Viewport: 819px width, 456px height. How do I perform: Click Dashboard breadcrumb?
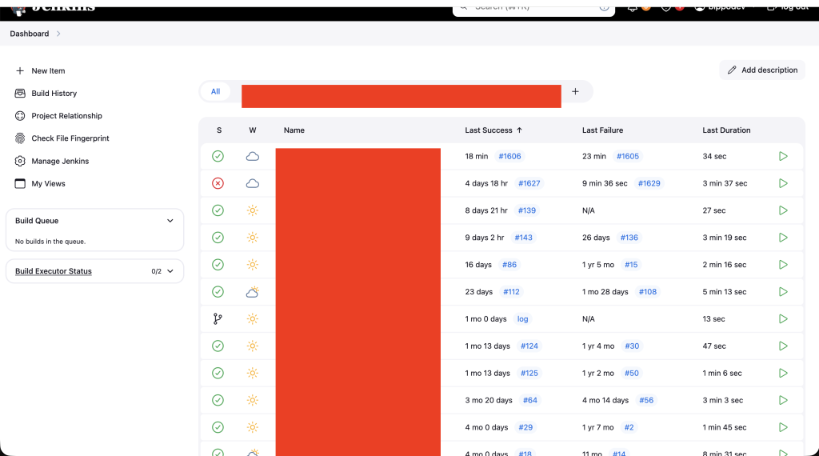click(30, 34)
